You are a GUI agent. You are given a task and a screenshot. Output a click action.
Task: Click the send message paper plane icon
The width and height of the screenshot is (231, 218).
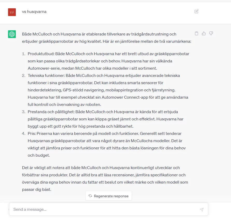(202, 209)
